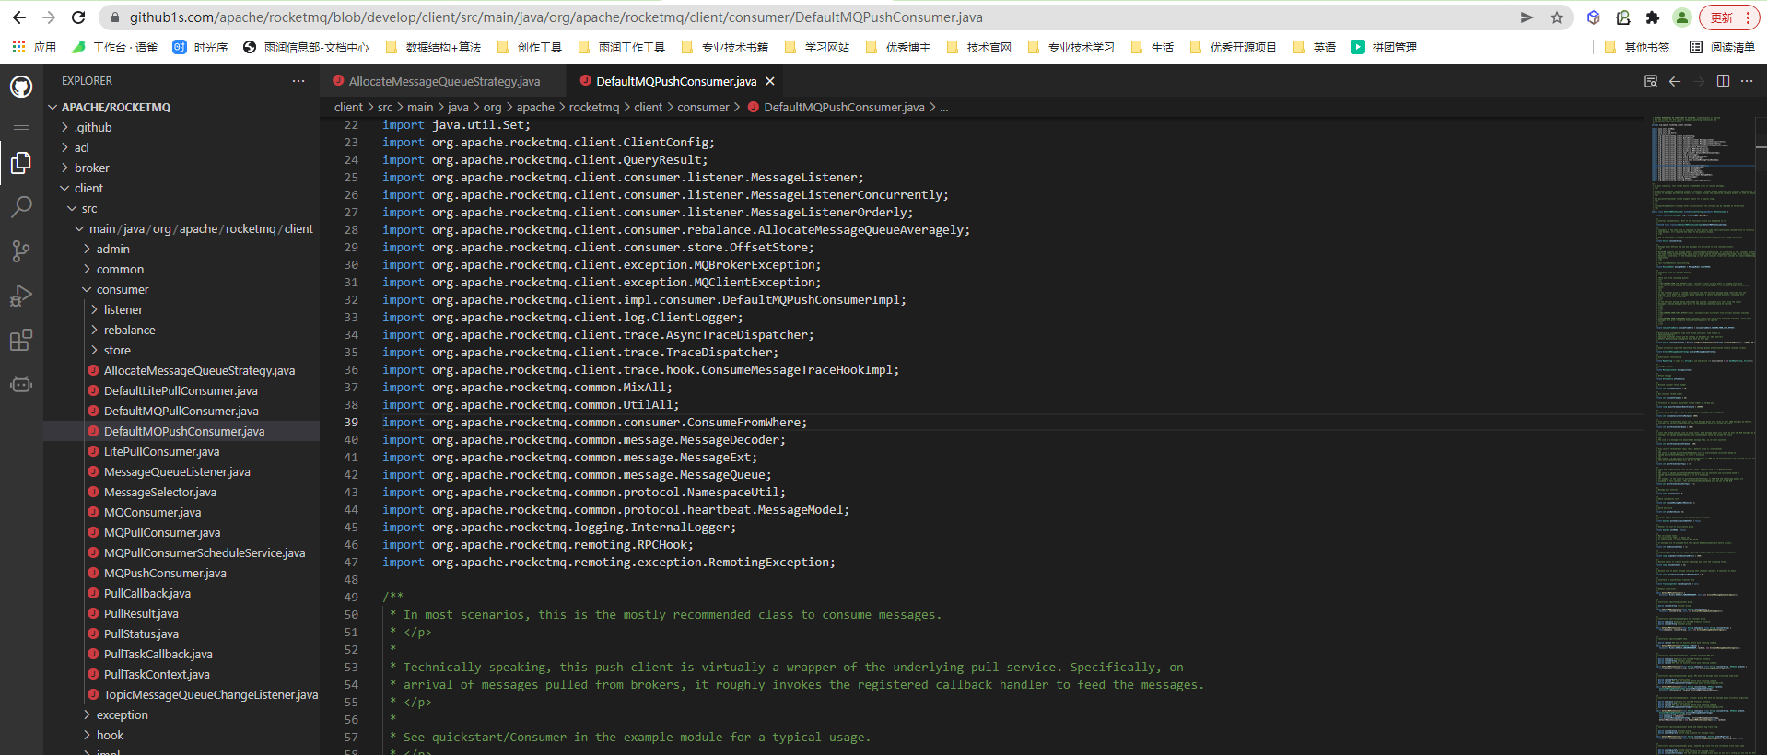This screenshot has height=755, width=1767.
Task: Open the Run and Debug icon
Action: coord(21,296)
